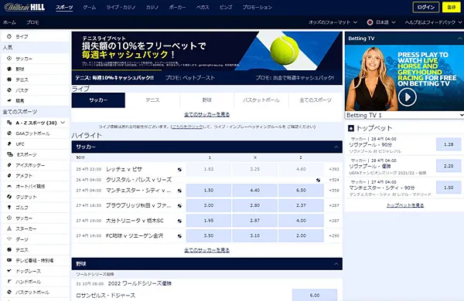This screenshot has width=464, height=301.
Task: Select the popular soccer (サッカー) ball icon
Action: pyautogui.click(x=9, y=59)
